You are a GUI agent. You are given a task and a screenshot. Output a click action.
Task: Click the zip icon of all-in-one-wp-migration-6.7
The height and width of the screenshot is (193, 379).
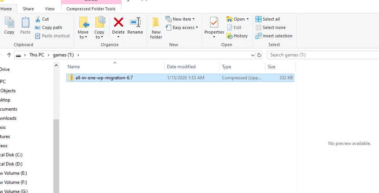click(x=71, y=78)
